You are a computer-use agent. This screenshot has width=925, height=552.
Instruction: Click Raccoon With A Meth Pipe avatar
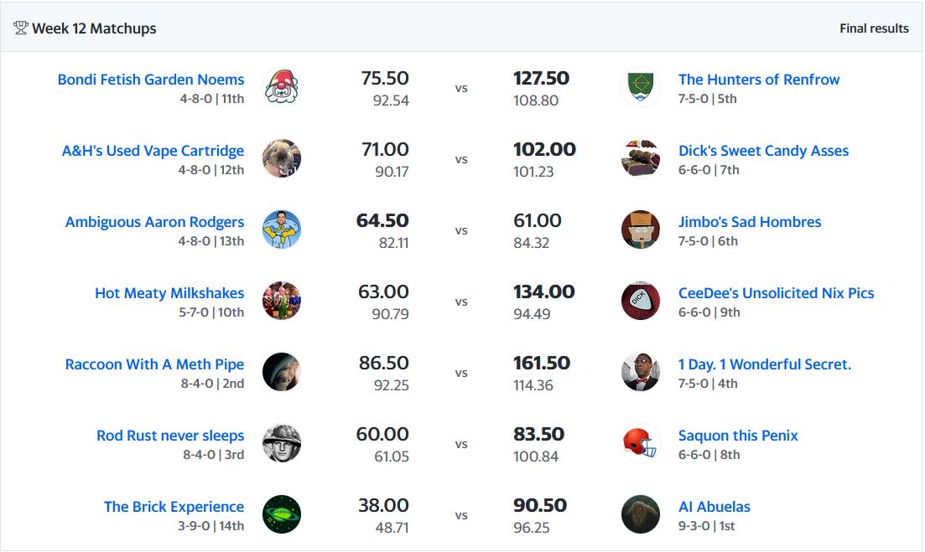point(281,372)
